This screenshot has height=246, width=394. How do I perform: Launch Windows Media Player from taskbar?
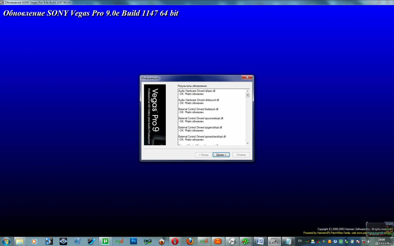click(x=34, y=241)
